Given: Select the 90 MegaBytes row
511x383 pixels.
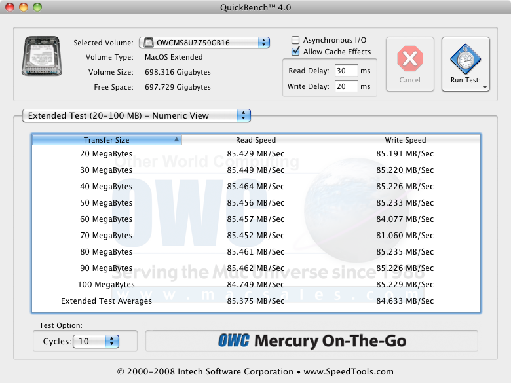Looking at the screenshot, I should (x=255, y=268).
